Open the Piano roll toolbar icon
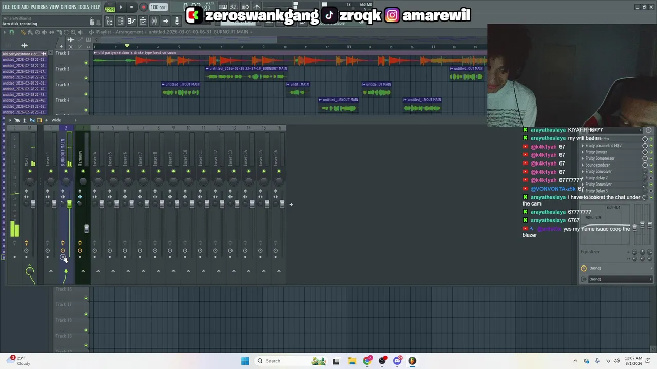The height and width of the screenshot is (369, 657). 131,21
